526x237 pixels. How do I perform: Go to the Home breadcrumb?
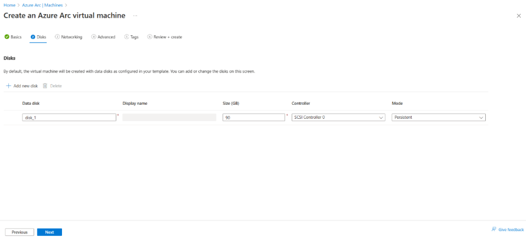point(9,5)
